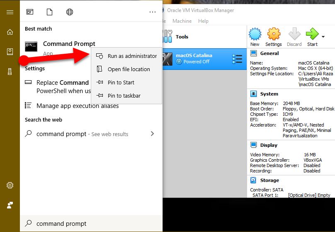
Task: Choose Run as administrator
Action: point(132,56)
